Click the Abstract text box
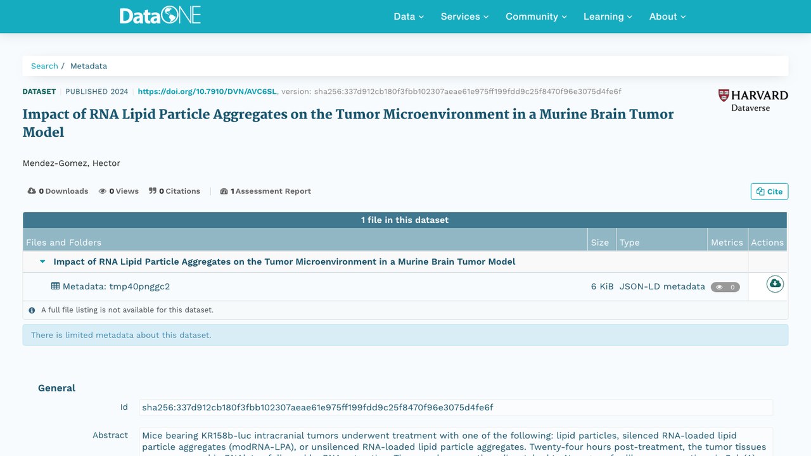The width and height of the screenshot is (811, 456). tap(456, 442)
